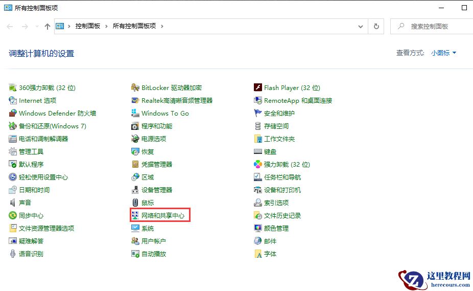Go back with the back arrow
The width and height of the screenshot is (473, 291).
[x=10, y=26]
